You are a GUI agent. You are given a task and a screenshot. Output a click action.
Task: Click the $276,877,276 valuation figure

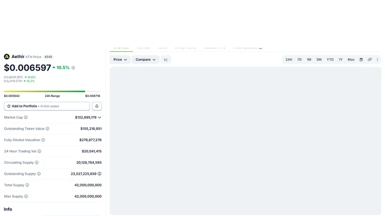coord(90,140)
